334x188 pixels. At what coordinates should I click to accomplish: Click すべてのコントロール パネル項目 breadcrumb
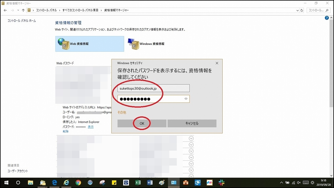click(x=80, y=10)
